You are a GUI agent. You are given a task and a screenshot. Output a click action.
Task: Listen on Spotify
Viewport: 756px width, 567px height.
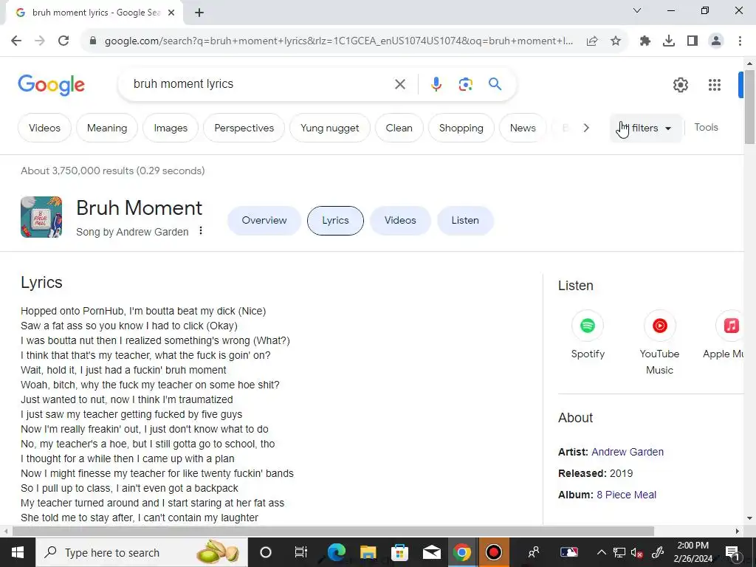(x=587, y=335)
